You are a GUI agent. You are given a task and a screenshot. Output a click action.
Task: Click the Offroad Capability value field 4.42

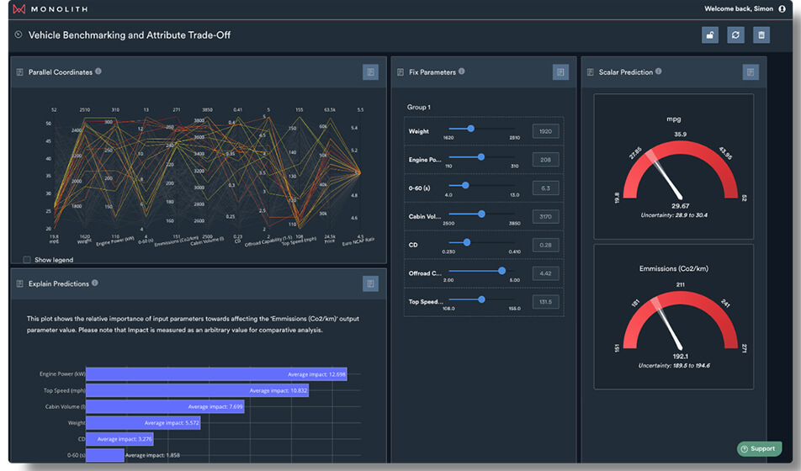coord(545,273)
